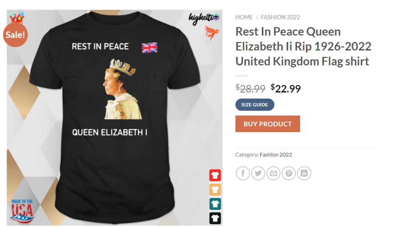Click the product title heading
This screenshot has height=228, width=397.
(x=303, y=46)
